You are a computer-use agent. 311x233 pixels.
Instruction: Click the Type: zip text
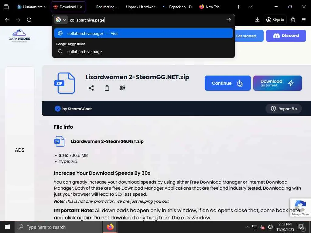click(x=68, y=161)
